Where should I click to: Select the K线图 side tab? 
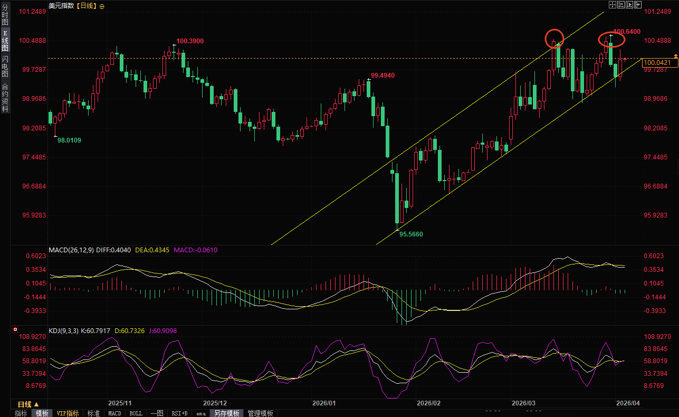point(5,41)
